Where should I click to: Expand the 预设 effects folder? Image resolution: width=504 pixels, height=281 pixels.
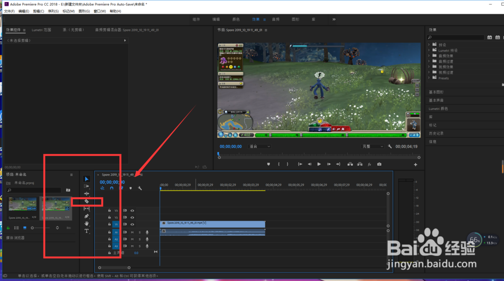(429, 45)
